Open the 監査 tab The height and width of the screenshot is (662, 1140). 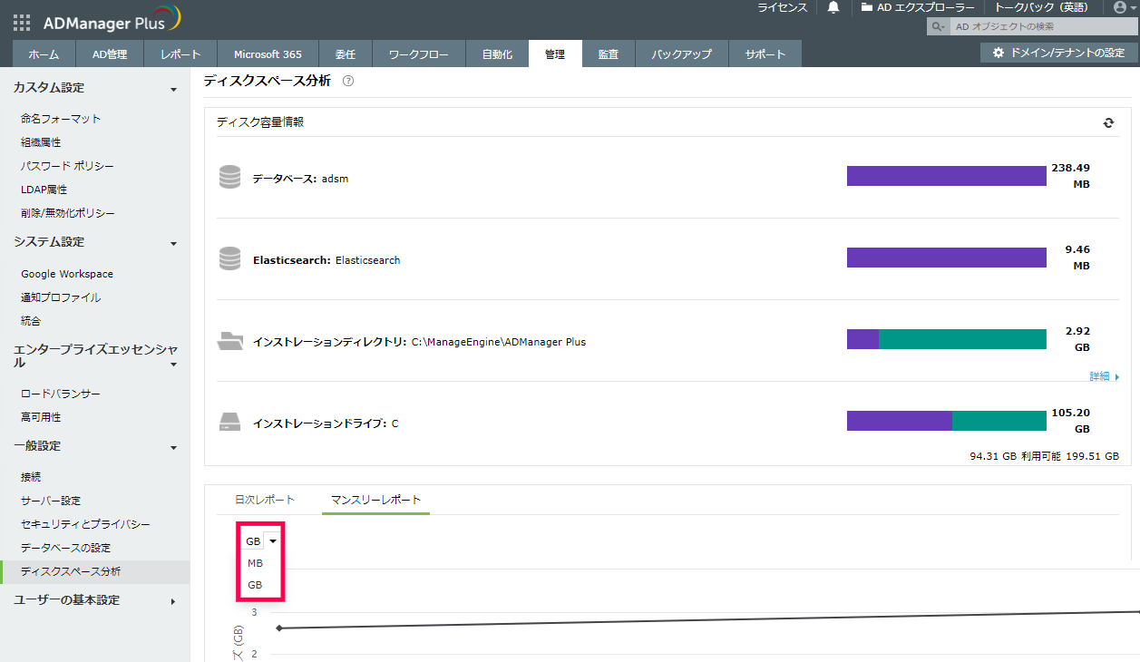tap(609, 54)
